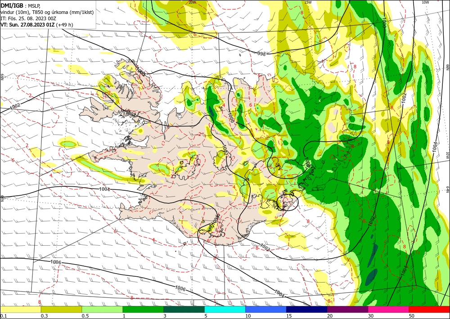Click the olive yellow 0.3–0.5 legend swatch
Screen dimensions: 450x319
(x=61, y=309)
